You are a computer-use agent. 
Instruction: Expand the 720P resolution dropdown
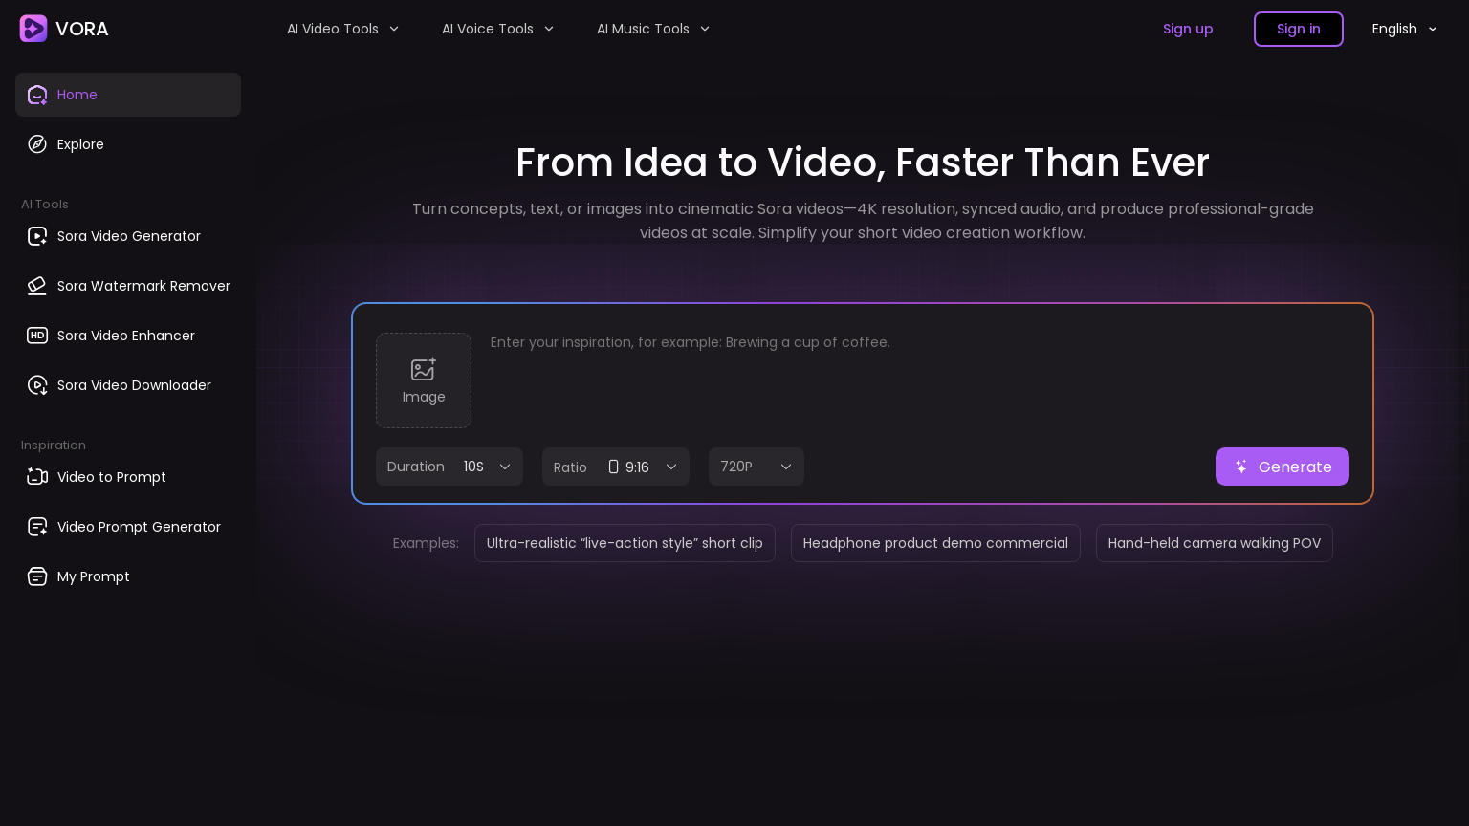756,467
